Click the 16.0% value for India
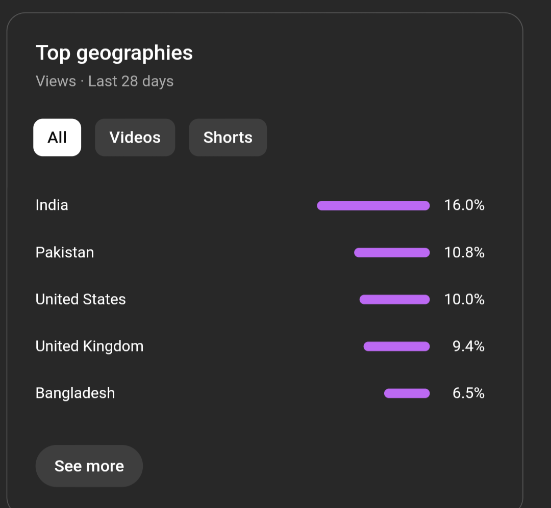 click(464, 205)
